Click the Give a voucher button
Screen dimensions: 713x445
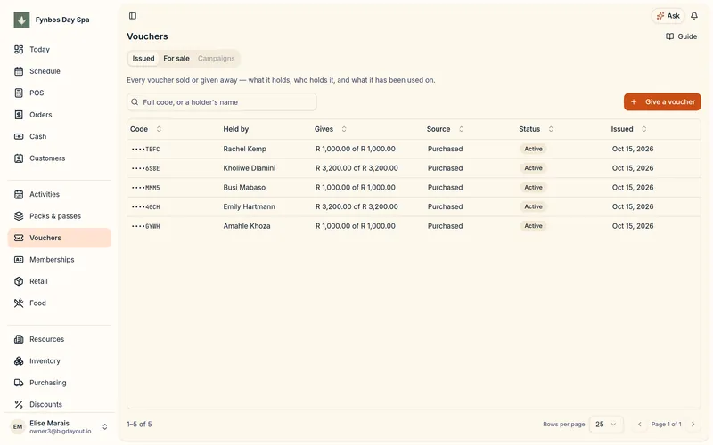point(662,101)
